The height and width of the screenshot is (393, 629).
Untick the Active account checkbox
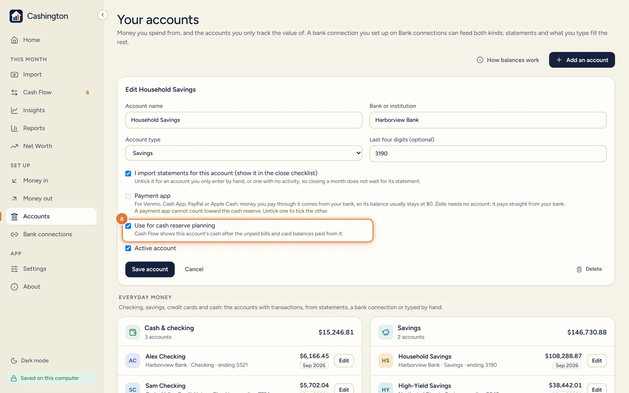pos(128,248)
